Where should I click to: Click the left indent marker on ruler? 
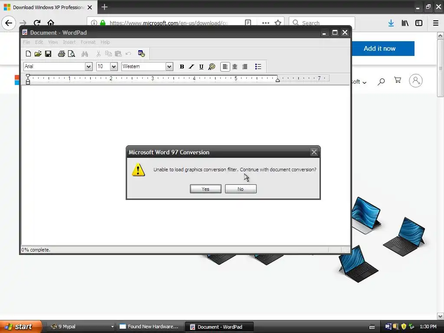click(x=28, y=80)
